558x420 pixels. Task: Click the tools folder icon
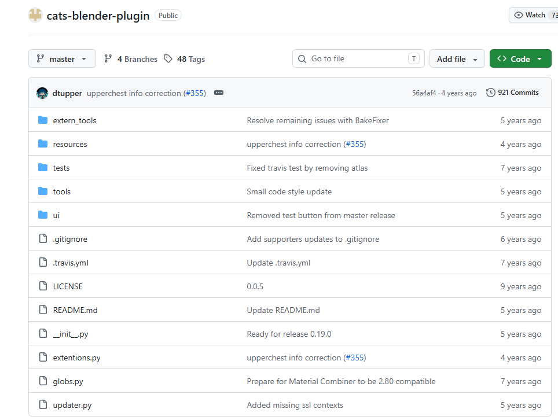43,191
